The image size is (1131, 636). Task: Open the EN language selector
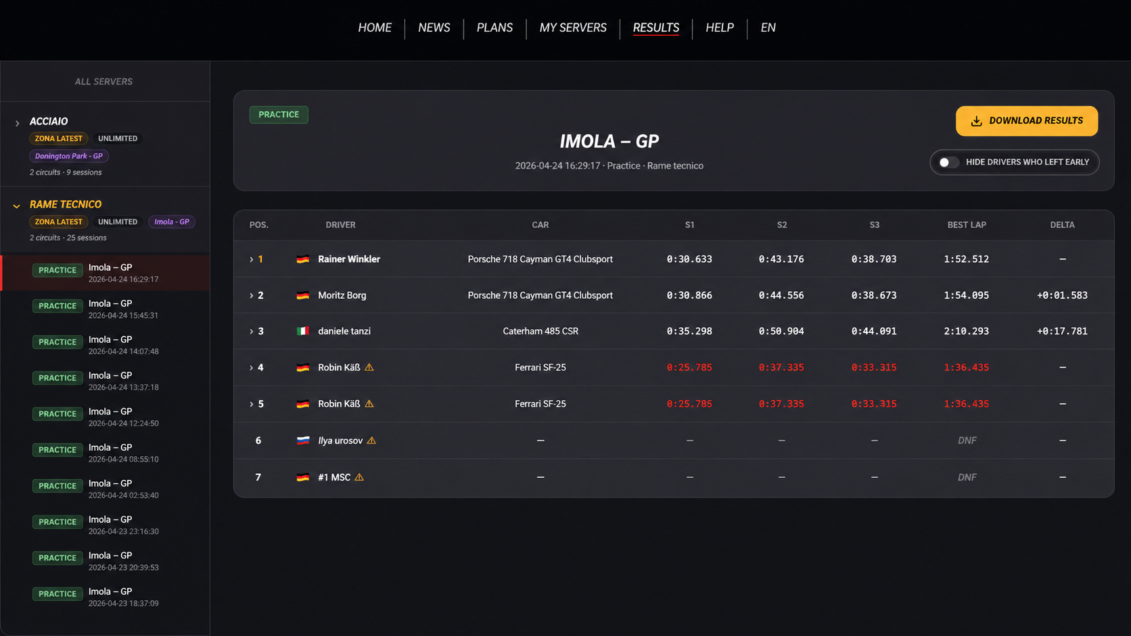[x=768, y=28]
